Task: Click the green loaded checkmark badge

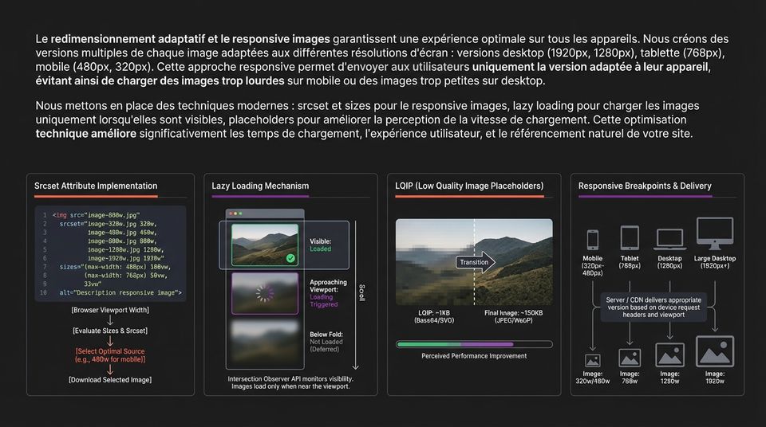Action: click(290, 258)
